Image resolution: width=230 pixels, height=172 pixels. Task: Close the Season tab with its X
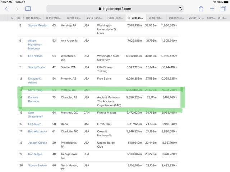tap(129, 18)
